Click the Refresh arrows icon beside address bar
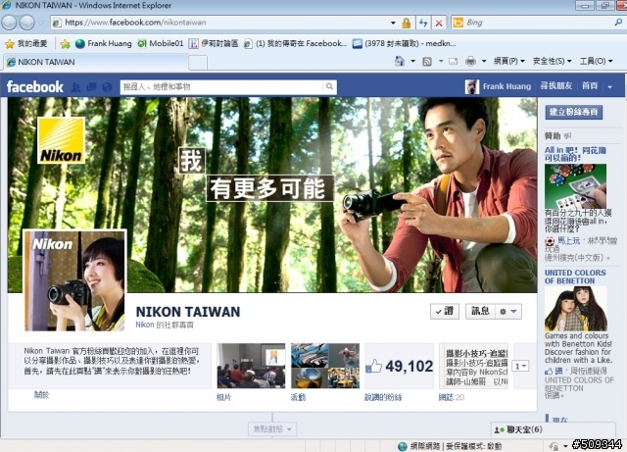The image size is (627, 452). coord(423,23)
